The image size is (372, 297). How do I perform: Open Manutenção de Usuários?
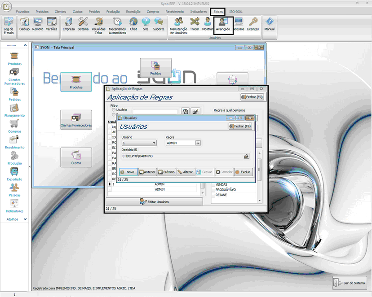pos(178,24)
